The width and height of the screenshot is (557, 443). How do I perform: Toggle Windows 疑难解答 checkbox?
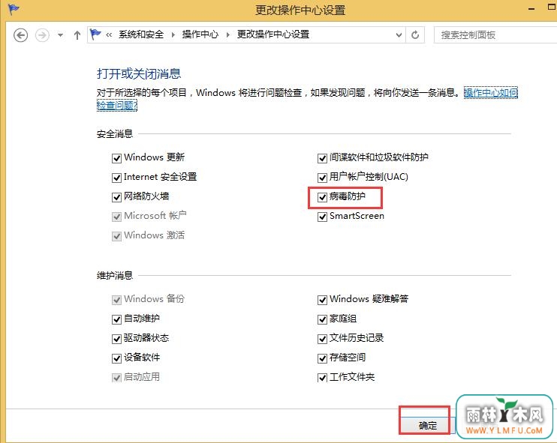(322, 300)
